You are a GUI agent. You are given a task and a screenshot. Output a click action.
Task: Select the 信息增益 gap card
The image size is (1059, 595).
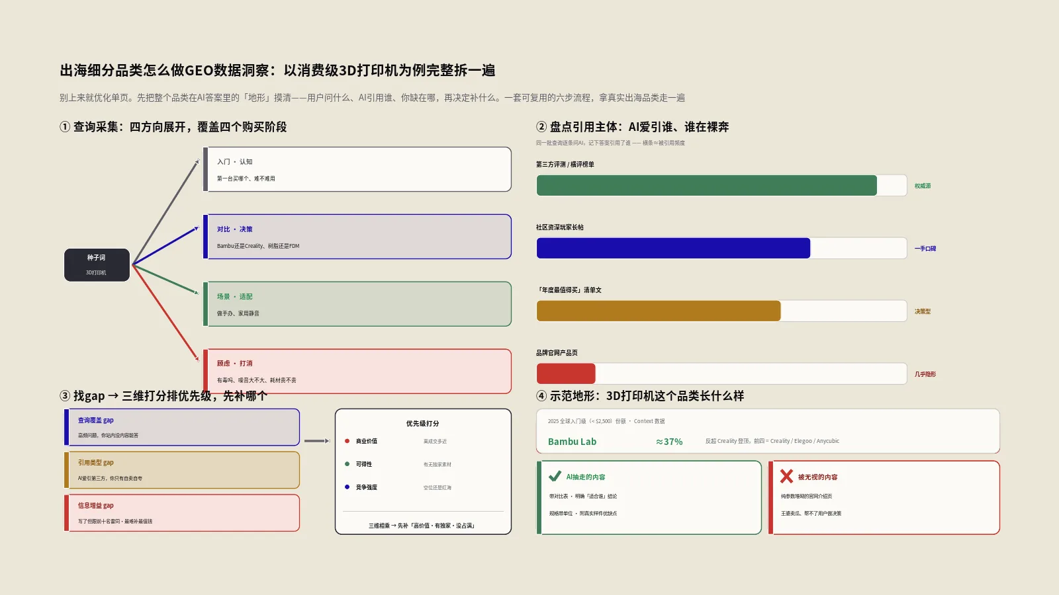tap(182, 513)
